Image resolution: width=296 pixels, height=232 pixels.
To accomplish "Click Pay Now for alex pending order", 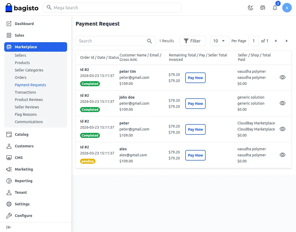I will click(195, 155).
